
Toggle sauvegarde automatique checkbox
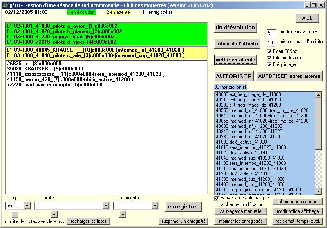click(x=217, y=198)
